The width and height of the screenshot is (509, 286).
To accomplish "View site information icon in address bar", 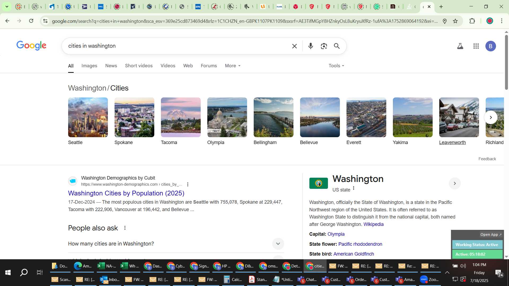I will [45, 21].
